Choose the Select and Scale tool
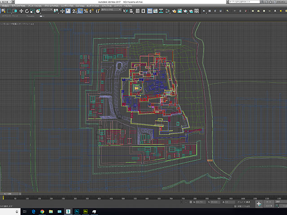This screenshot has height=215, width=287. 32,11
